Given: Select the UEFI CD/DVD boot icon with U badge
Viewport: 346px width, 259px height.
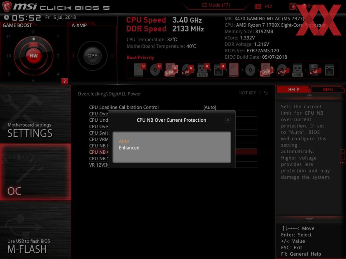Looking at the screenshot, I should click(155, 70).
